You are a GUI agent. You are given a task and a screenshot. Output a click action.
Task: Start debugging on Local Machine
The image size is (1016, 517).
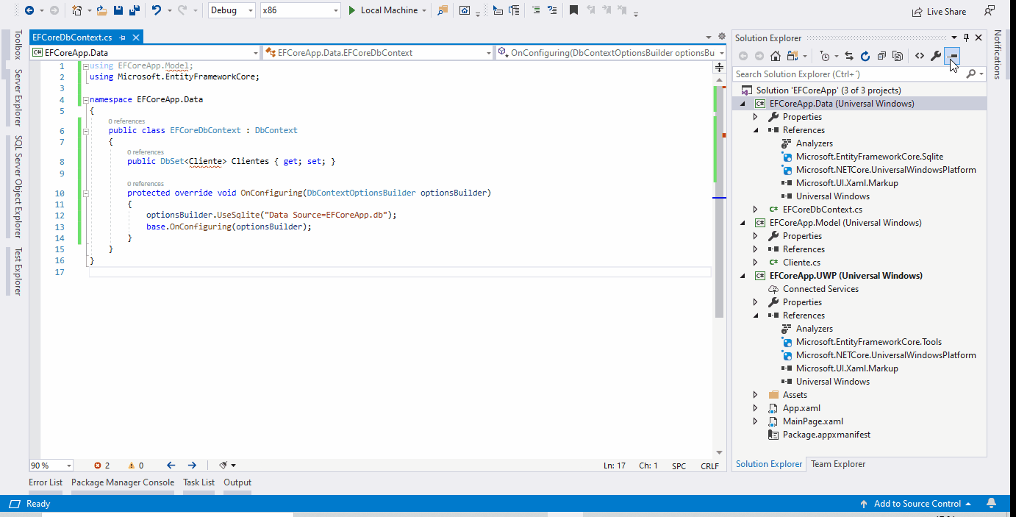[x=383, y=10]
